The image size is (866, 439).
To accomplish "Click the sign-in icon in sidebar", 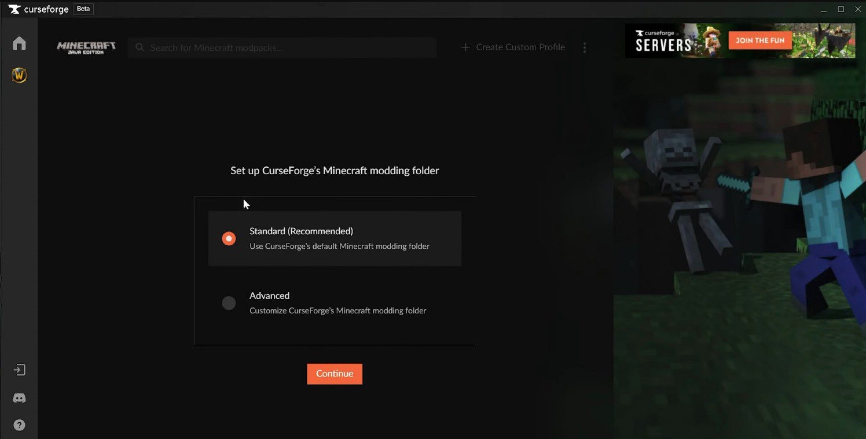I will [19, 370].
